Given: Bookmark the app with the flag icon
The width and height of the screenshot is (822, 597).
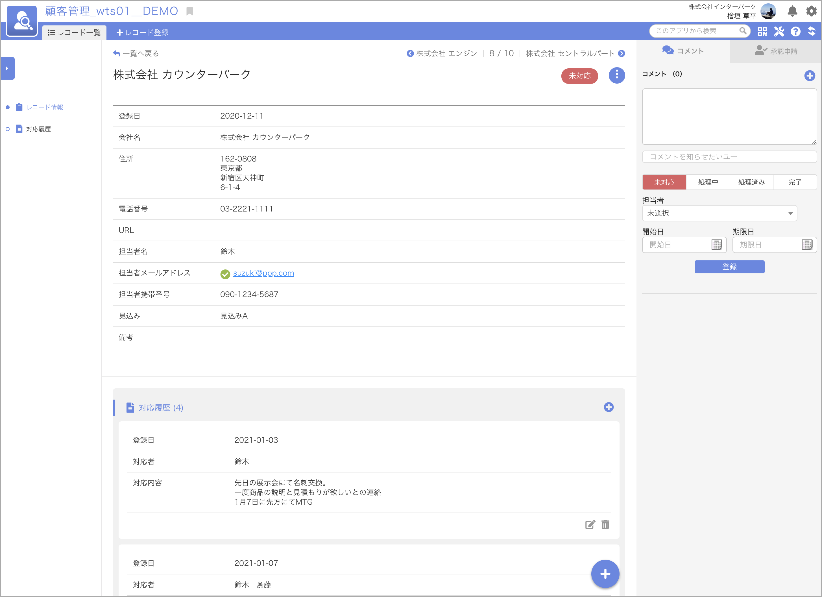Looking at the screenshot, I should point(189,11).
